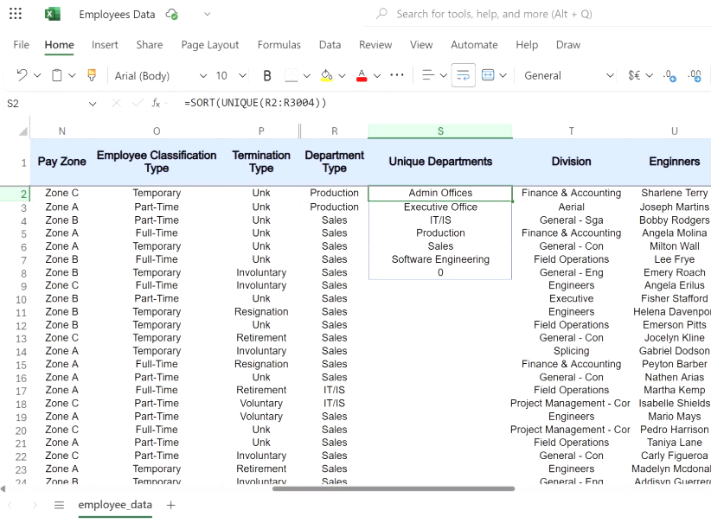Toggle Wrap Text button

463,75
